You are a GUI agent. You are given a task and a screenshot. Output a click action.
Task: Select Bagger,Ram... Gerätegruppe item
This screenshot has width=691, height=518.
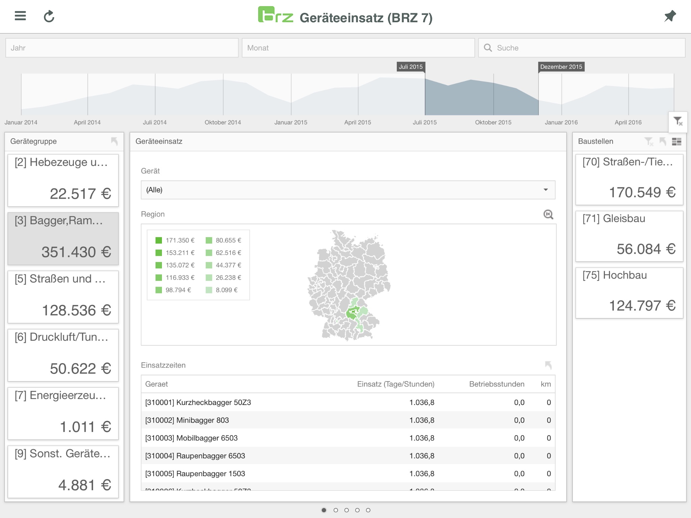point(62,237)
